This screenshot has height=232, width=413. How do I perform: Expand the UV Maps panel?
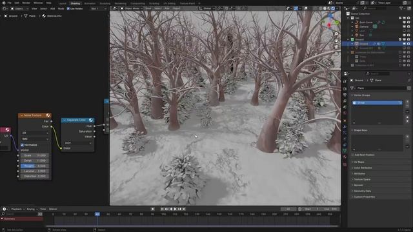point(359,162)
